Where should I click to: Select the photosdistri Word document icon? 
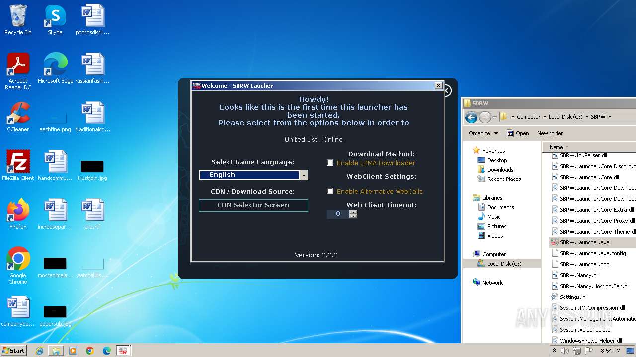click(x=92, y=20)
